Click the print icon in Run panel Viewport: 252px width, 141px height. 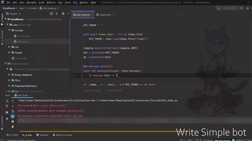(x=13, y=121)
